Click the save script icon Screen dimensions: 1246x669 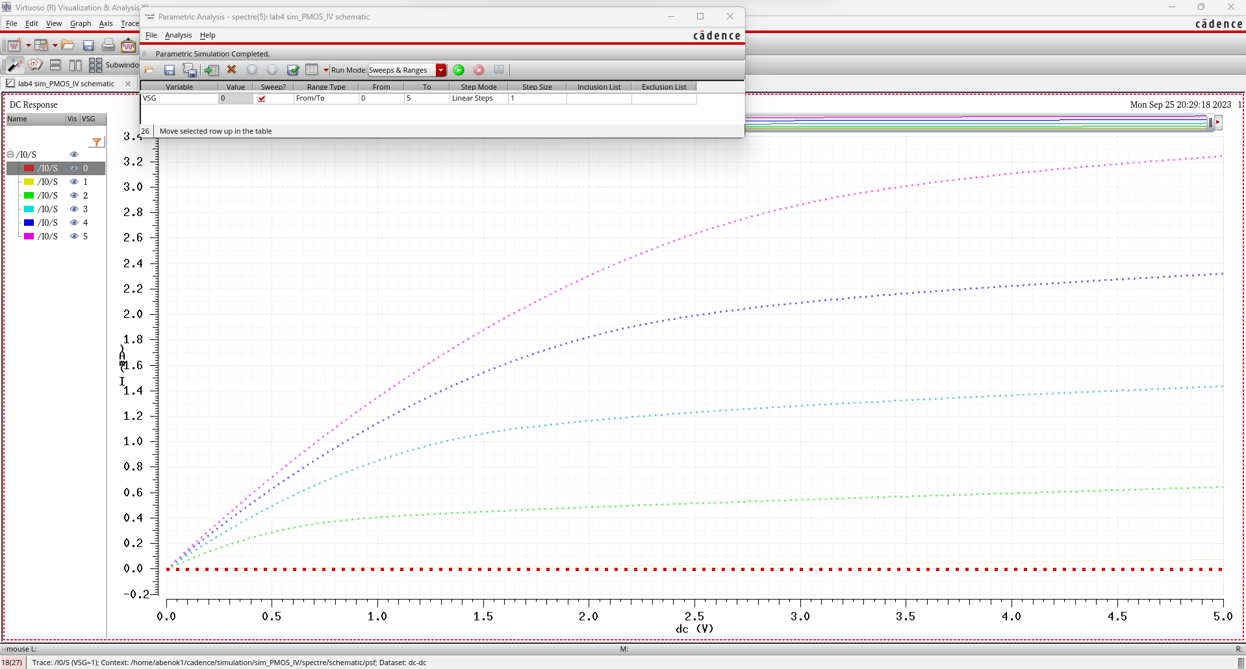point(190,70)
